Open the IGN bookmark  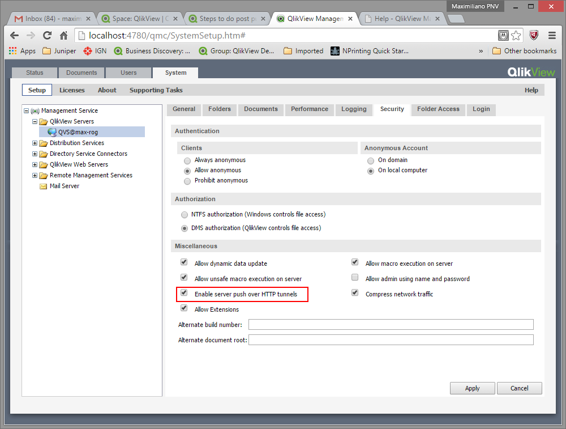(95, 51)
